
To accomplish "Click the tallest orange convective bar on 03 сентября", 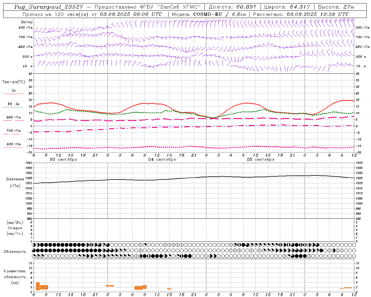I will [38, 286].
